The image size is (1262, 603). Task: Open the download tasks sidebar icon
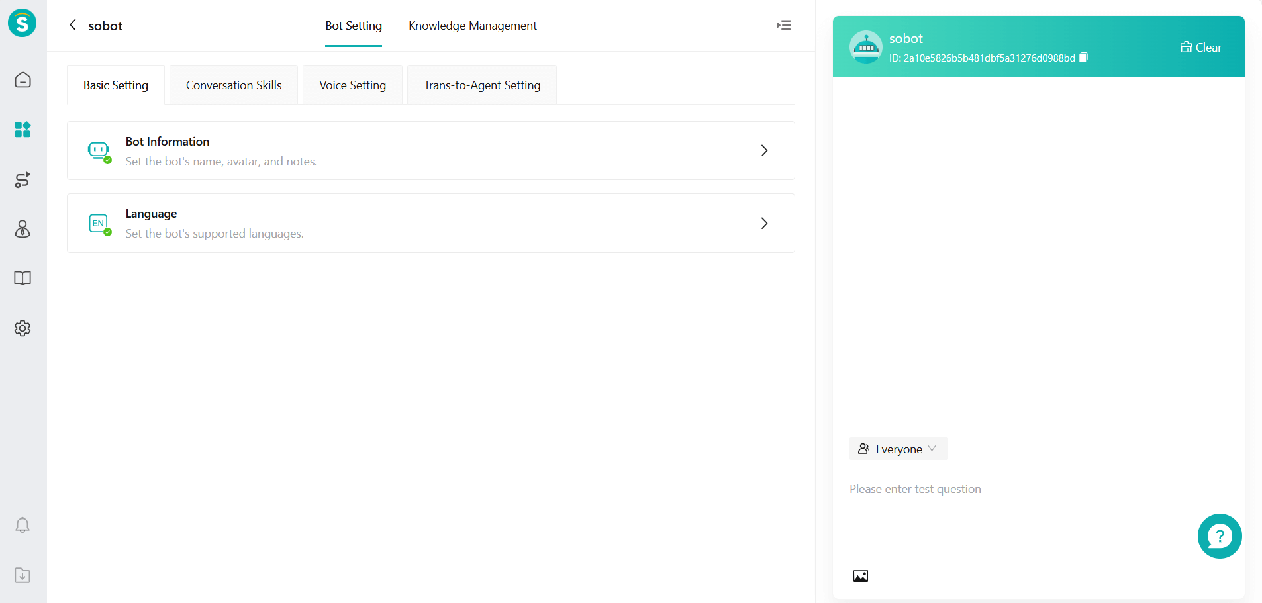click(x=23, y=575)
